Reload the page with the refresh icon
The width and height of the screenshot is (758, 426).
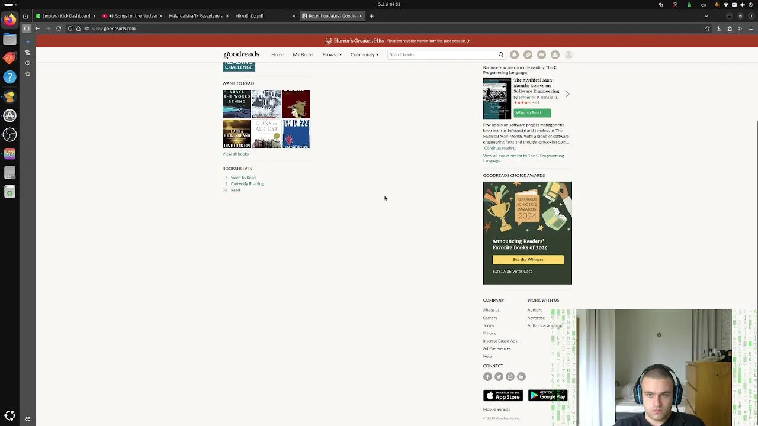pos(59,28)
